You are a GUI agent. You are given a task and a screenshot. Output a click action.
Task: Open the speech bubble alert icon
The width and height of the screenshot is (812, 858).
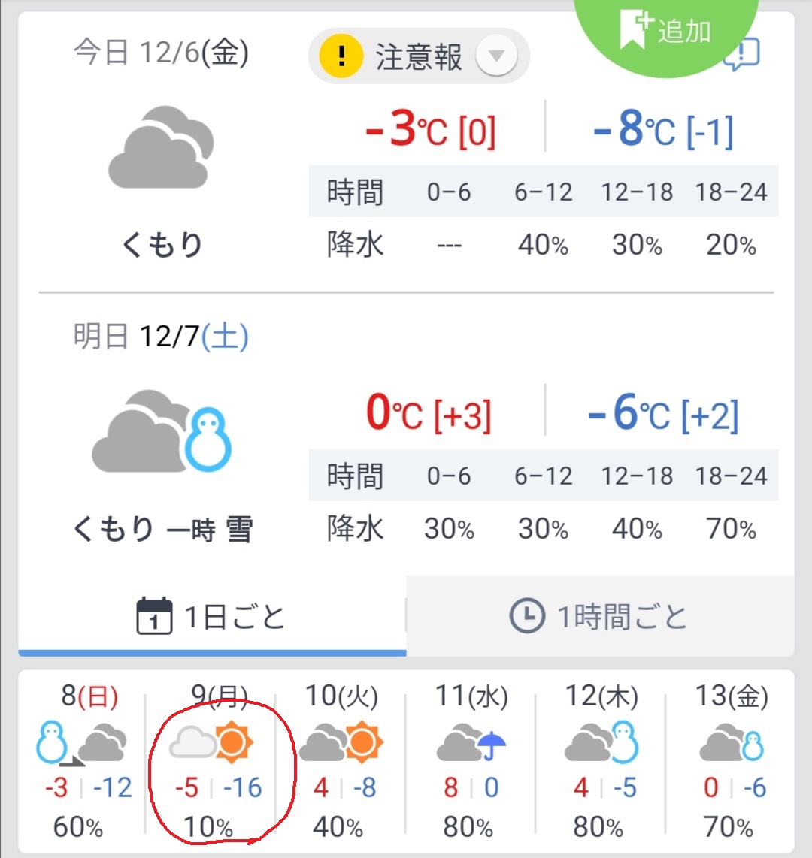(741, 55)
